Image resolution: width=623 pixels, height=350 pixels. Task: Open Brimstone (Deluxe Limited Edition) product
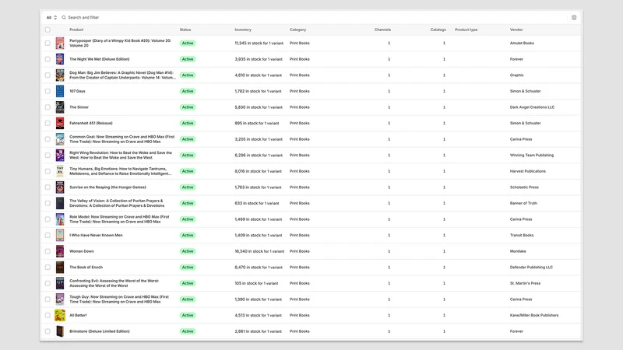100,331
